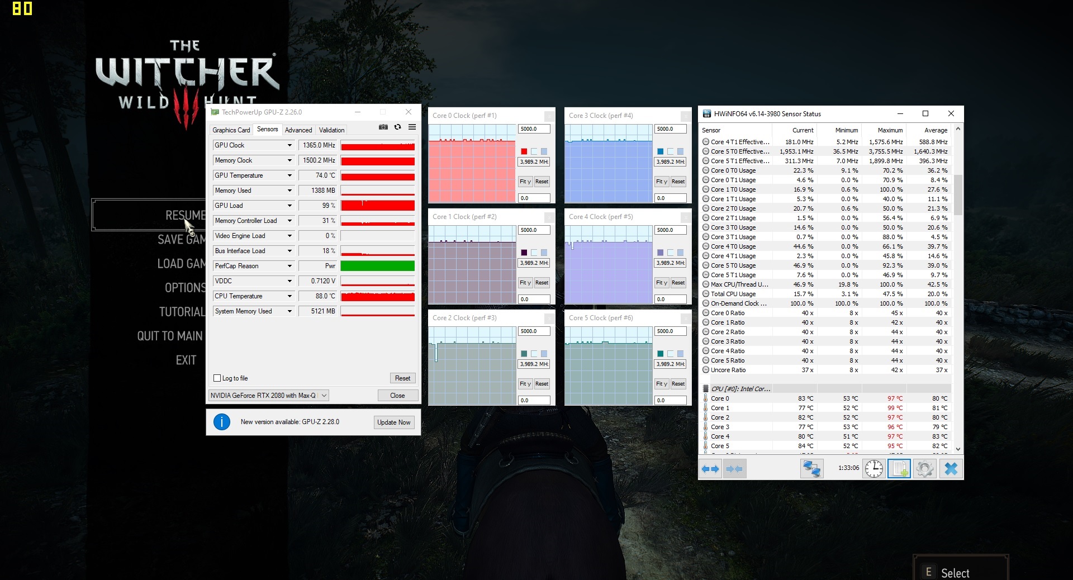Click the chip icon next to CPU [#0]: Intel Cor...
Screen dimensions: 1073x580
point(706,388)
